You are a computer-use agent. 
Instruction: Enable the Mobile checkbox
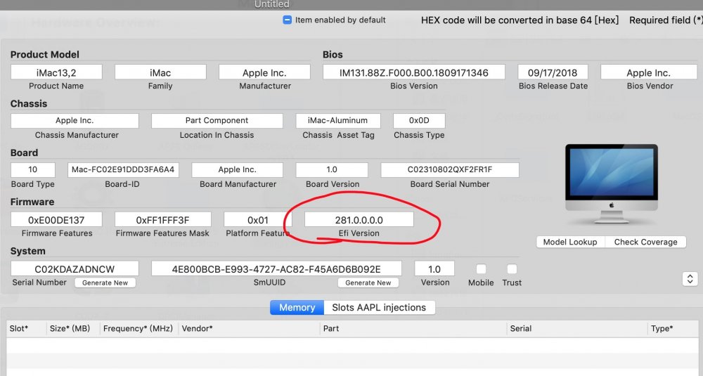(x=481, y=269)
